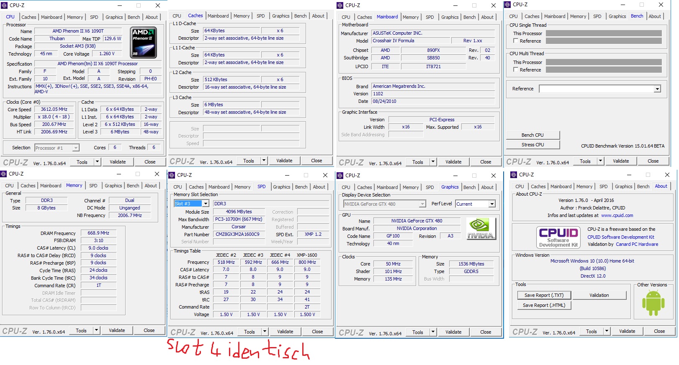The height and width of the screenshot is (365, 679).
Task: Click the Core Speed 3612.05 MHz field
Action: [54, 109]
